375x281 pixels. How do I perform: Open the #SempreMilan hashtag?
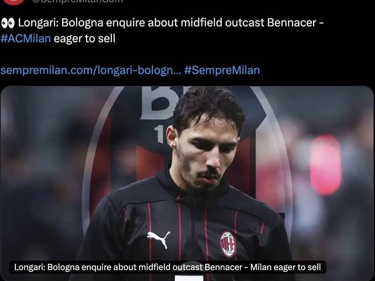click(222, 70)
